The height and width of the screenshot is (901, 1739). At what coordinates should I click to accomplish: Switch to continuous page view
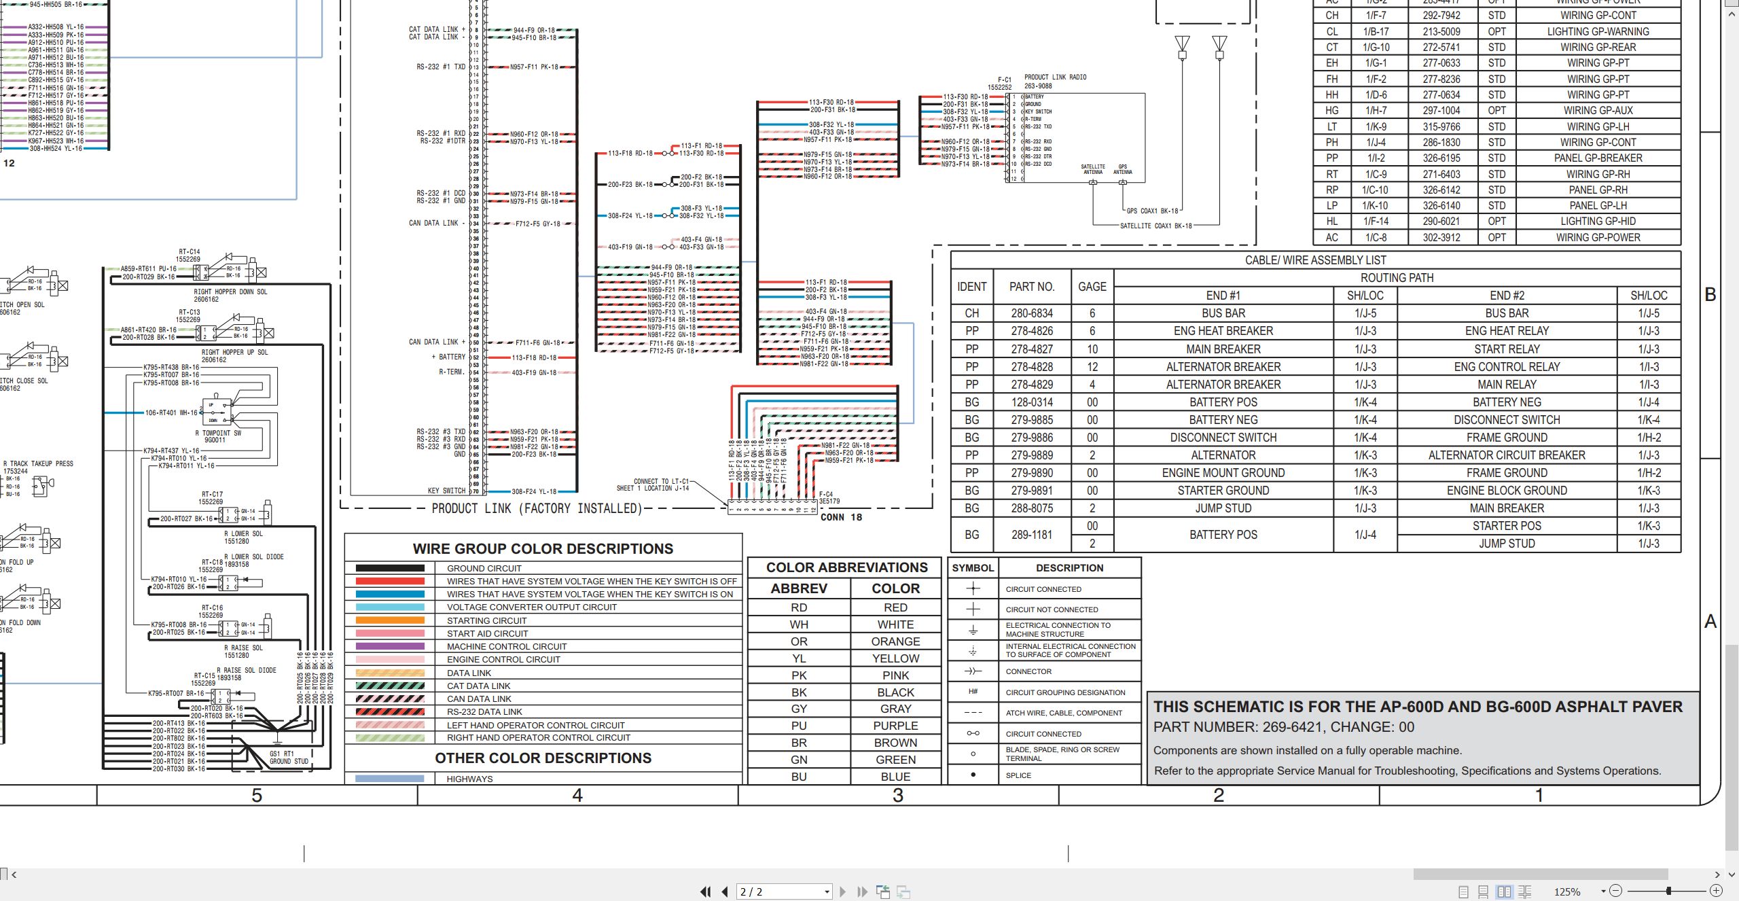(x=1484, y=891)
